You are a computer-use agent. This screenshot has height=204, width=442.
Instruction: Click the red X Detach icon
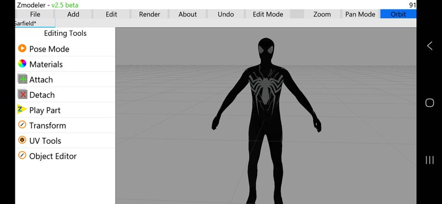tap(23, 94)
